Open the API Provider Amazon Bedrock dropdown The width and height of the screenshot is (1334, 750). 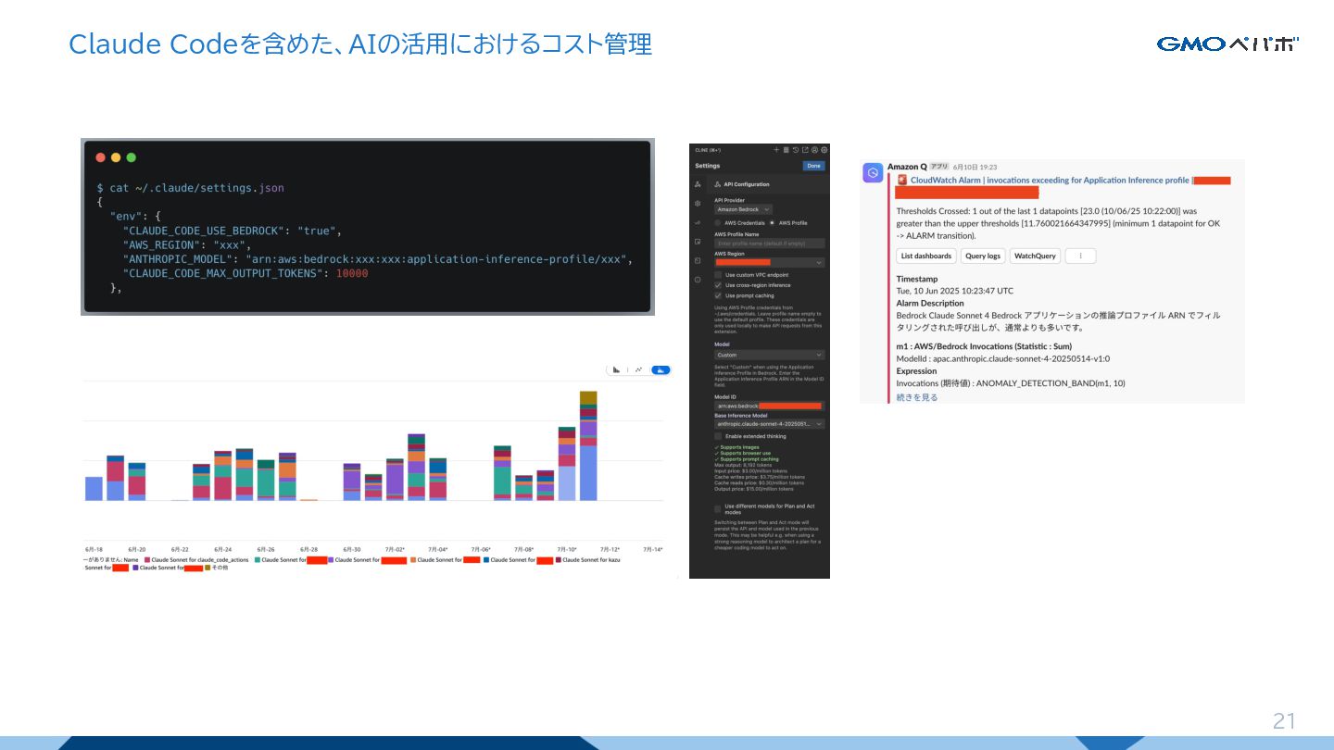743,209
